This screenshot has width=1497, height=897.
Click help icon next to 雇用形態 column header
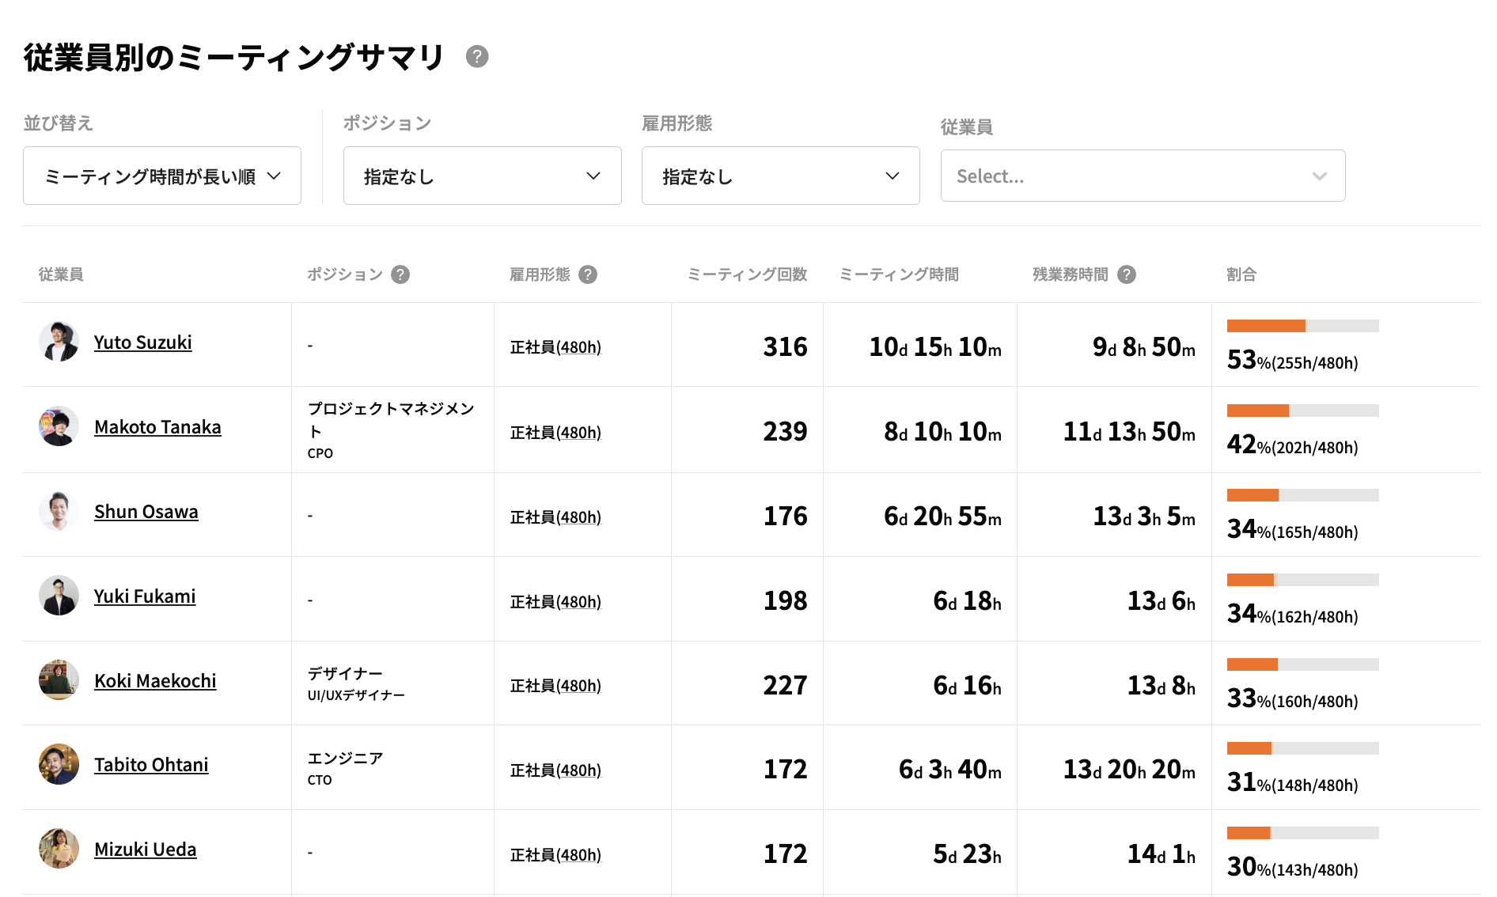click(587, 274)
